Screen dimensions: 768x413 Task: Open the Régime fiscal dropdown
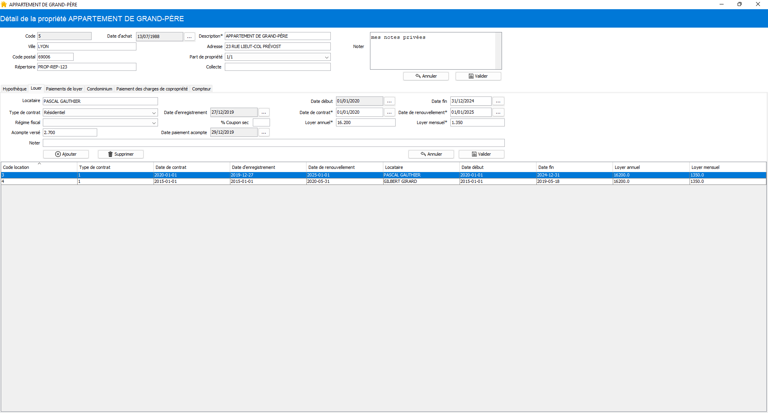(x=154, y=123)
